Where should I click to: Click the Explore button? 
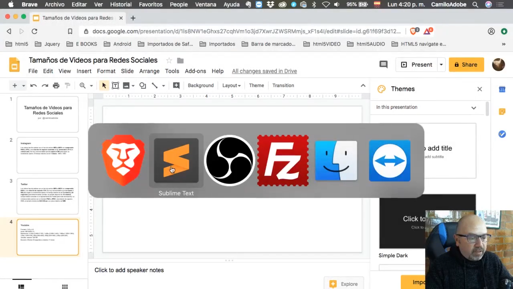click(343, 284)
